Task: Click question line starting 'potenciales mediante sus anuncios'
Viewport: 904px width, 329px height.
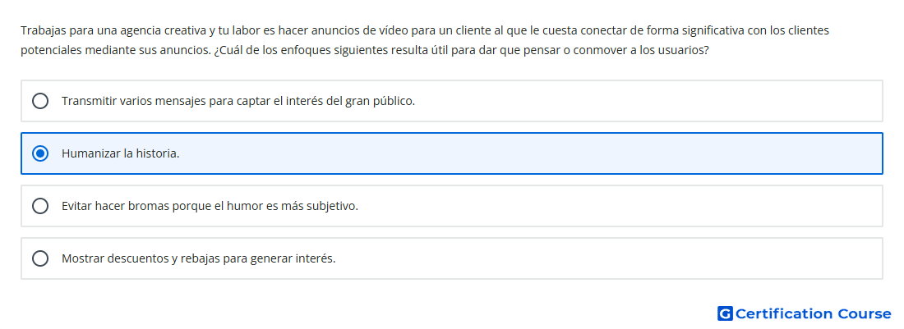Action: (x=364, y=50)
